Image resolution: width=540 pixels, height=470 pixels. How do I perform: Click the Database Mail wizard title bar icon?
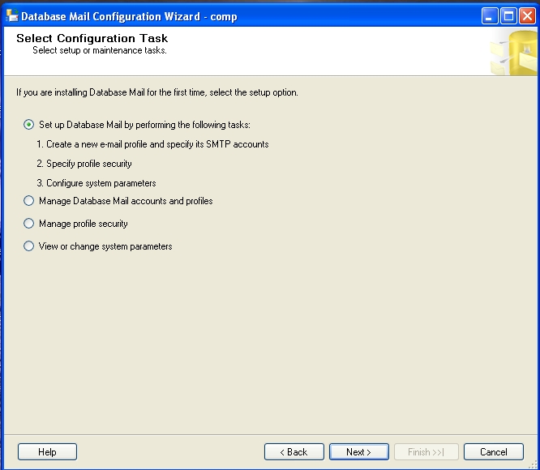[11, 15]
